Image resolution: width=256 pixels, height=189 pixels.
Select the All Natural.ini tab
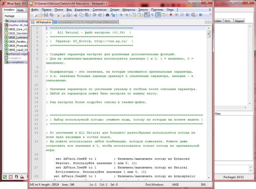coord(41,22)
